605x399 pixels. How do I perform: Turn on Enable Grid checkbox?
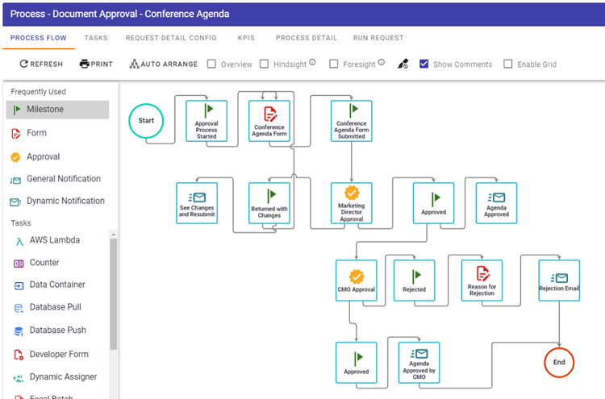508,64
